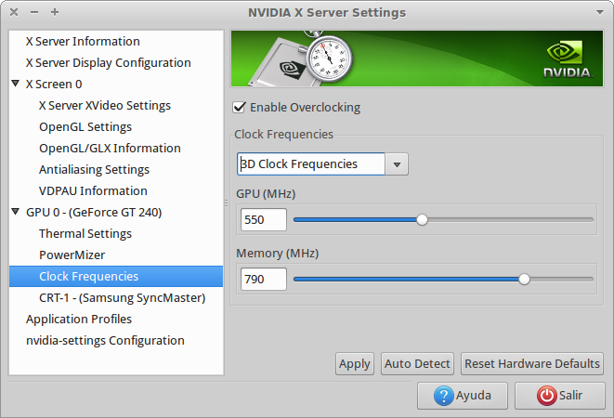This screenshot has width=614, height=418.
Task: Select OpenGL Settings entry
Action: click(85, 127)
